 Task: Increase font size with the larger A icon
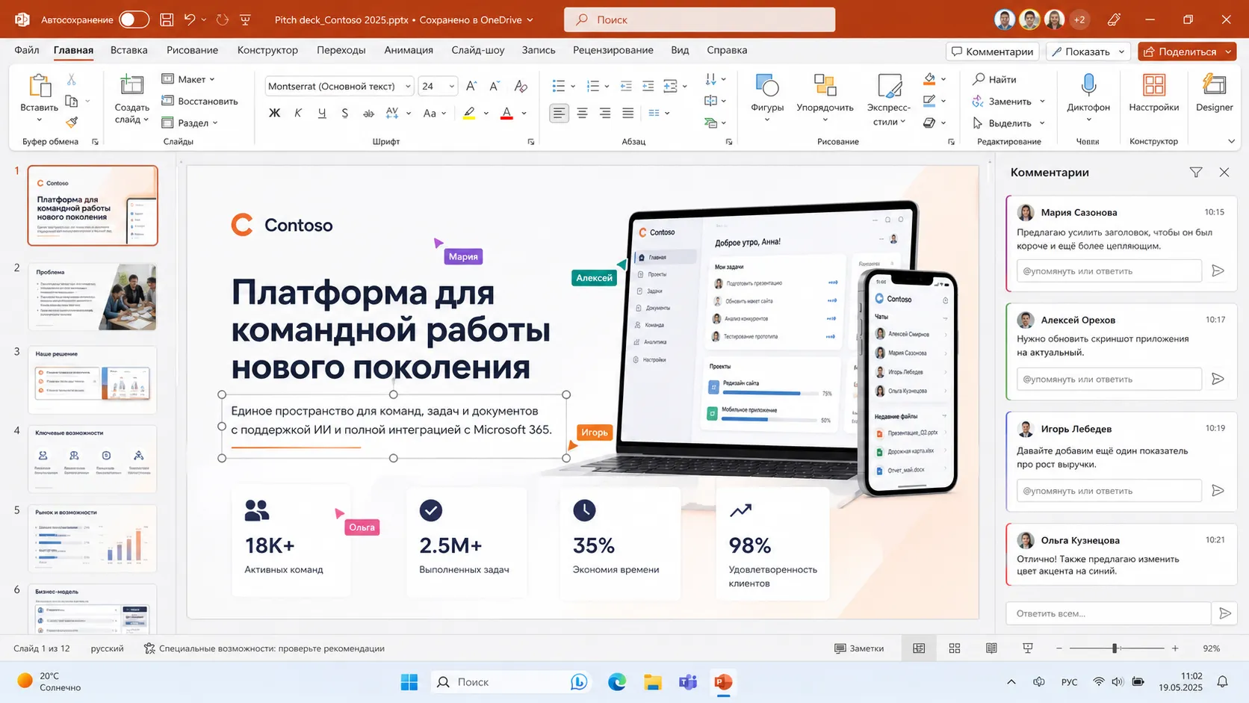click(471, 86)
